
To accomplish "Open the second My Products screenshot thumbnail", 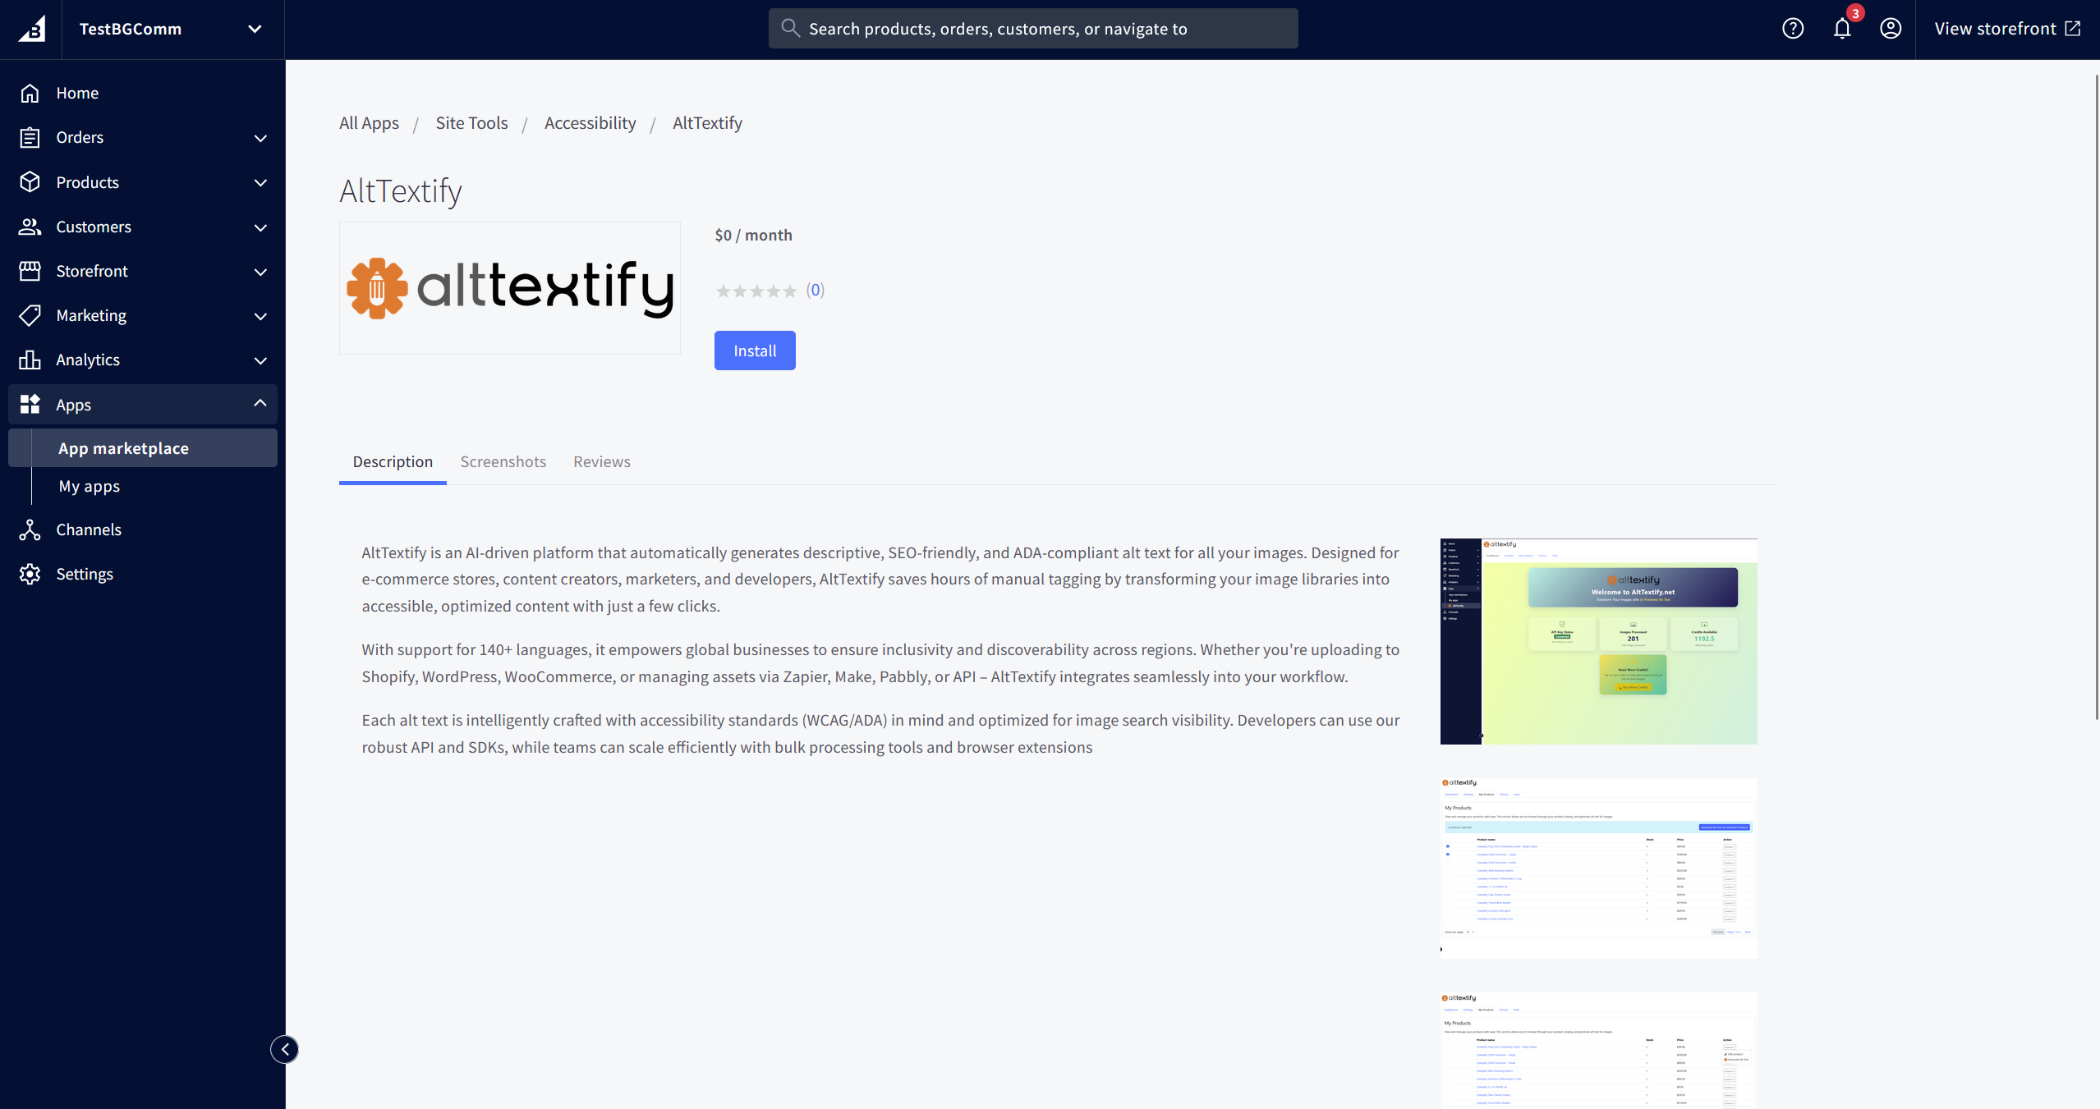I will pyautogui.click(x=1598, y=868).
